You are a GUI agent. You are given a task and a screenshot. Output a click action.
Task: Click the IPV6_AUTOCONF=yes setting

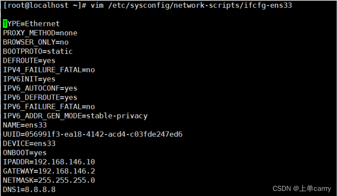[x=40, y=88]
